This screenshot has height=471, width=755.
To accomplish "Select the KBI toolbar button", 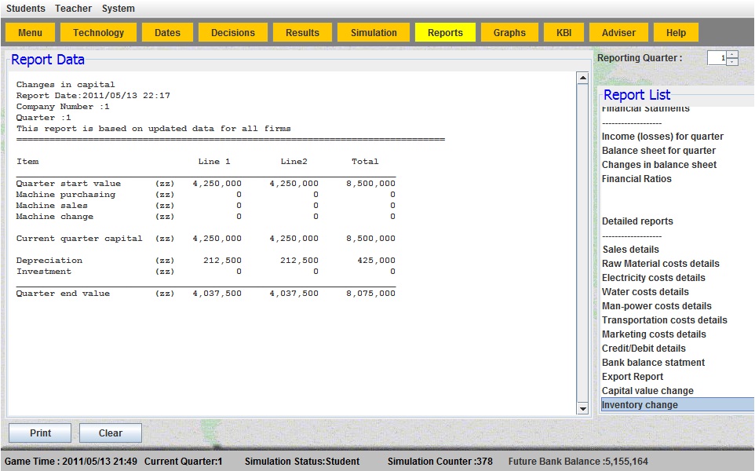I will coord(564,33).
